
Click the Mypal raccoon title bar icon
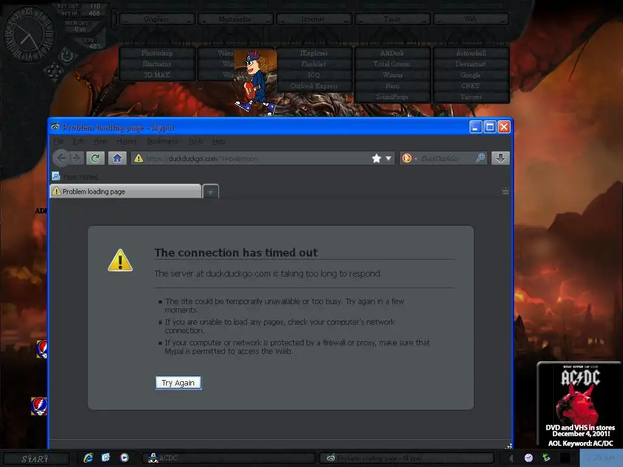55,126
